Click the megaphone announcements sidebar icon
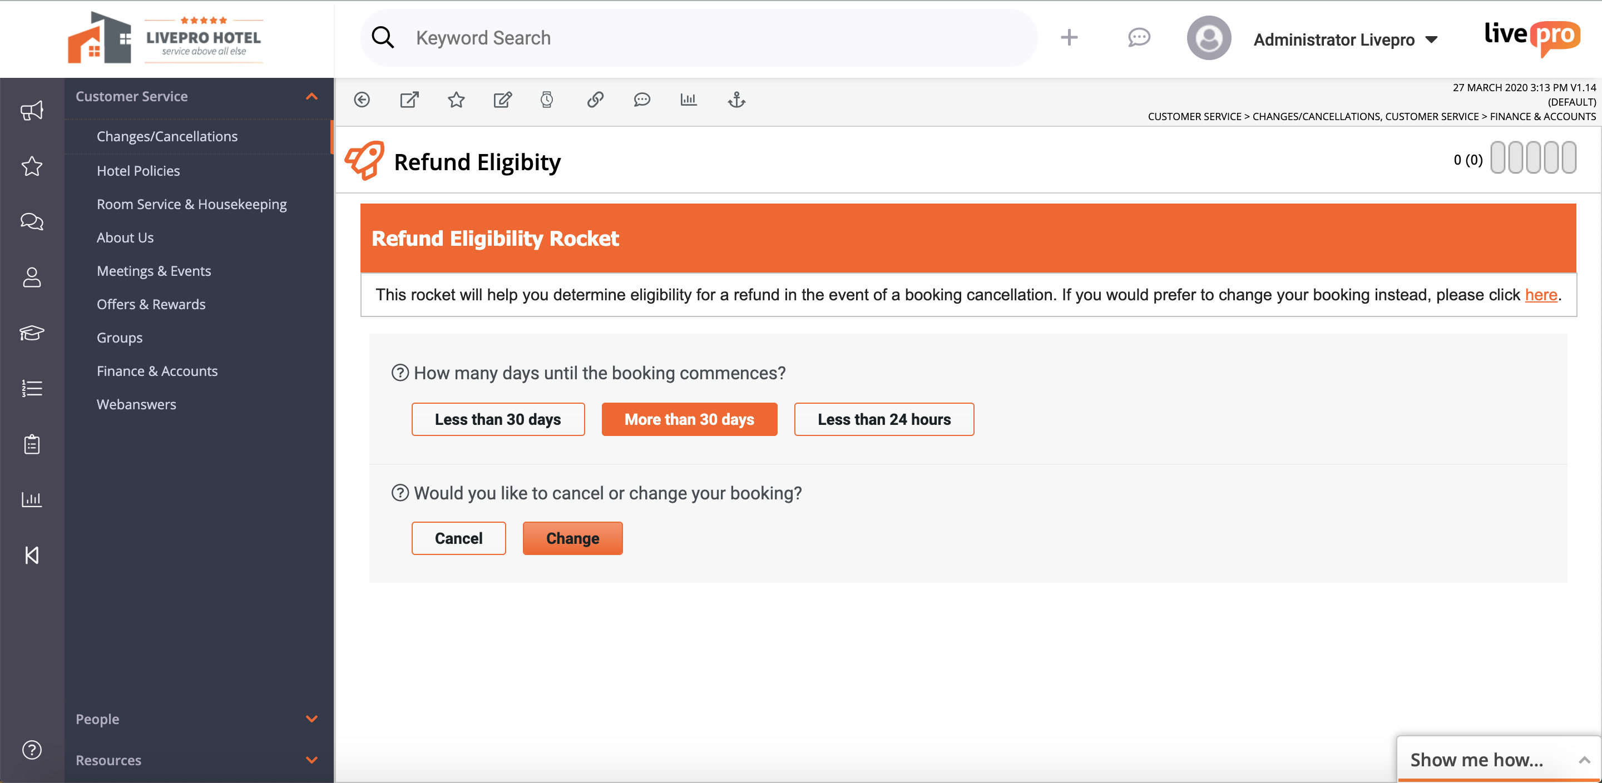 click(32, 111)
